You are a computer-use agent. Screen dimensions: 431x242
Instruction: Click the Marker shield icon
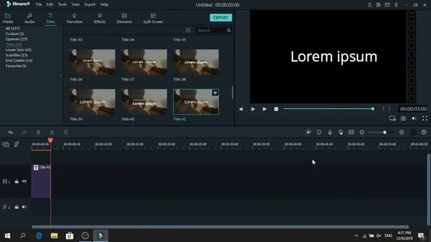pyautogui.click(x=319, y=132)
